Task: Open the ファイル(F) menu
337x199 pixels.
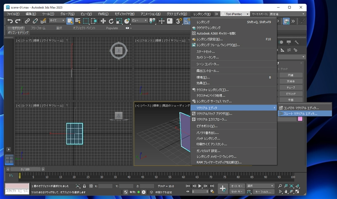Action: click(13, 14)
